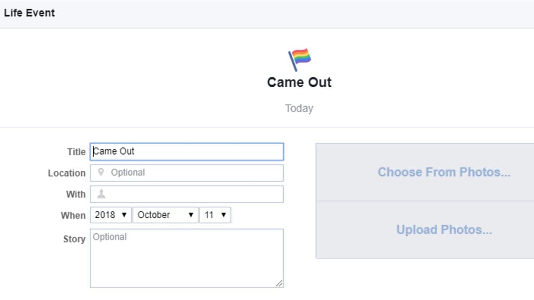Open the year dropdown showing 2018

pyautogui.click(x=110, y=215)
